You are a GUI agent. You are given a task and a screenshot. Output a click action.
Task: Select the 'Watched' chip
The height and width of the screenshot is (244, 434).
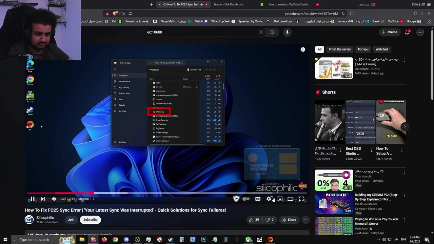(x=382, y=49)
